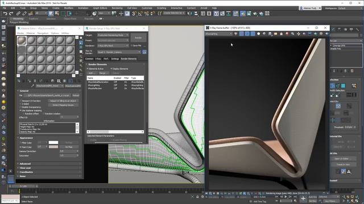Click the Undo arrow in main toolbar
This screenshot has width=364, height=204.
(5, 14)
